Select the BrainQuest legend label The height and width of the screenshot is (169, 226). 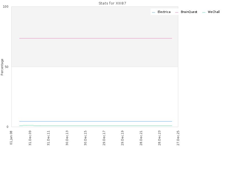pyautogui.click(x=189, y=12)
